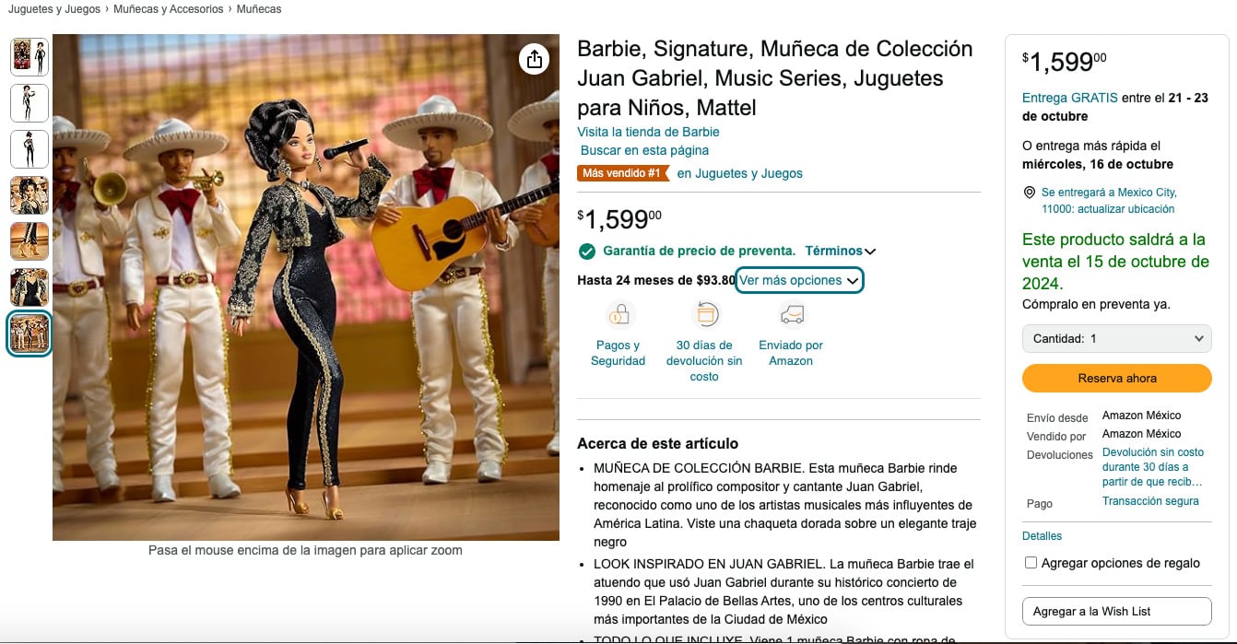Image resolution: width=1237 pixels, height=644 pixels.
Task: Click Agregar a la Wish List button
Action: click(x=1117, y=611)
